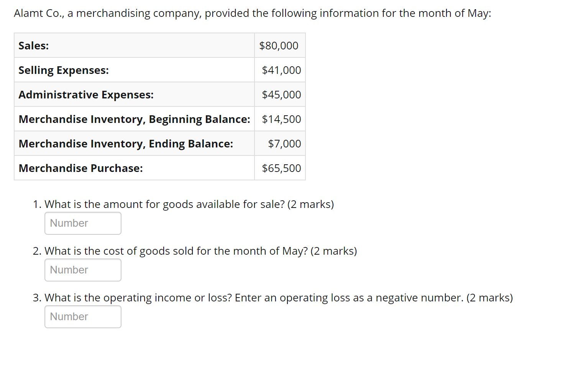Click the Number field for goods available for sale
Image resolution: width=573 pixels, height=378 pixels.
pyautogui.click(x=83, y=223)
